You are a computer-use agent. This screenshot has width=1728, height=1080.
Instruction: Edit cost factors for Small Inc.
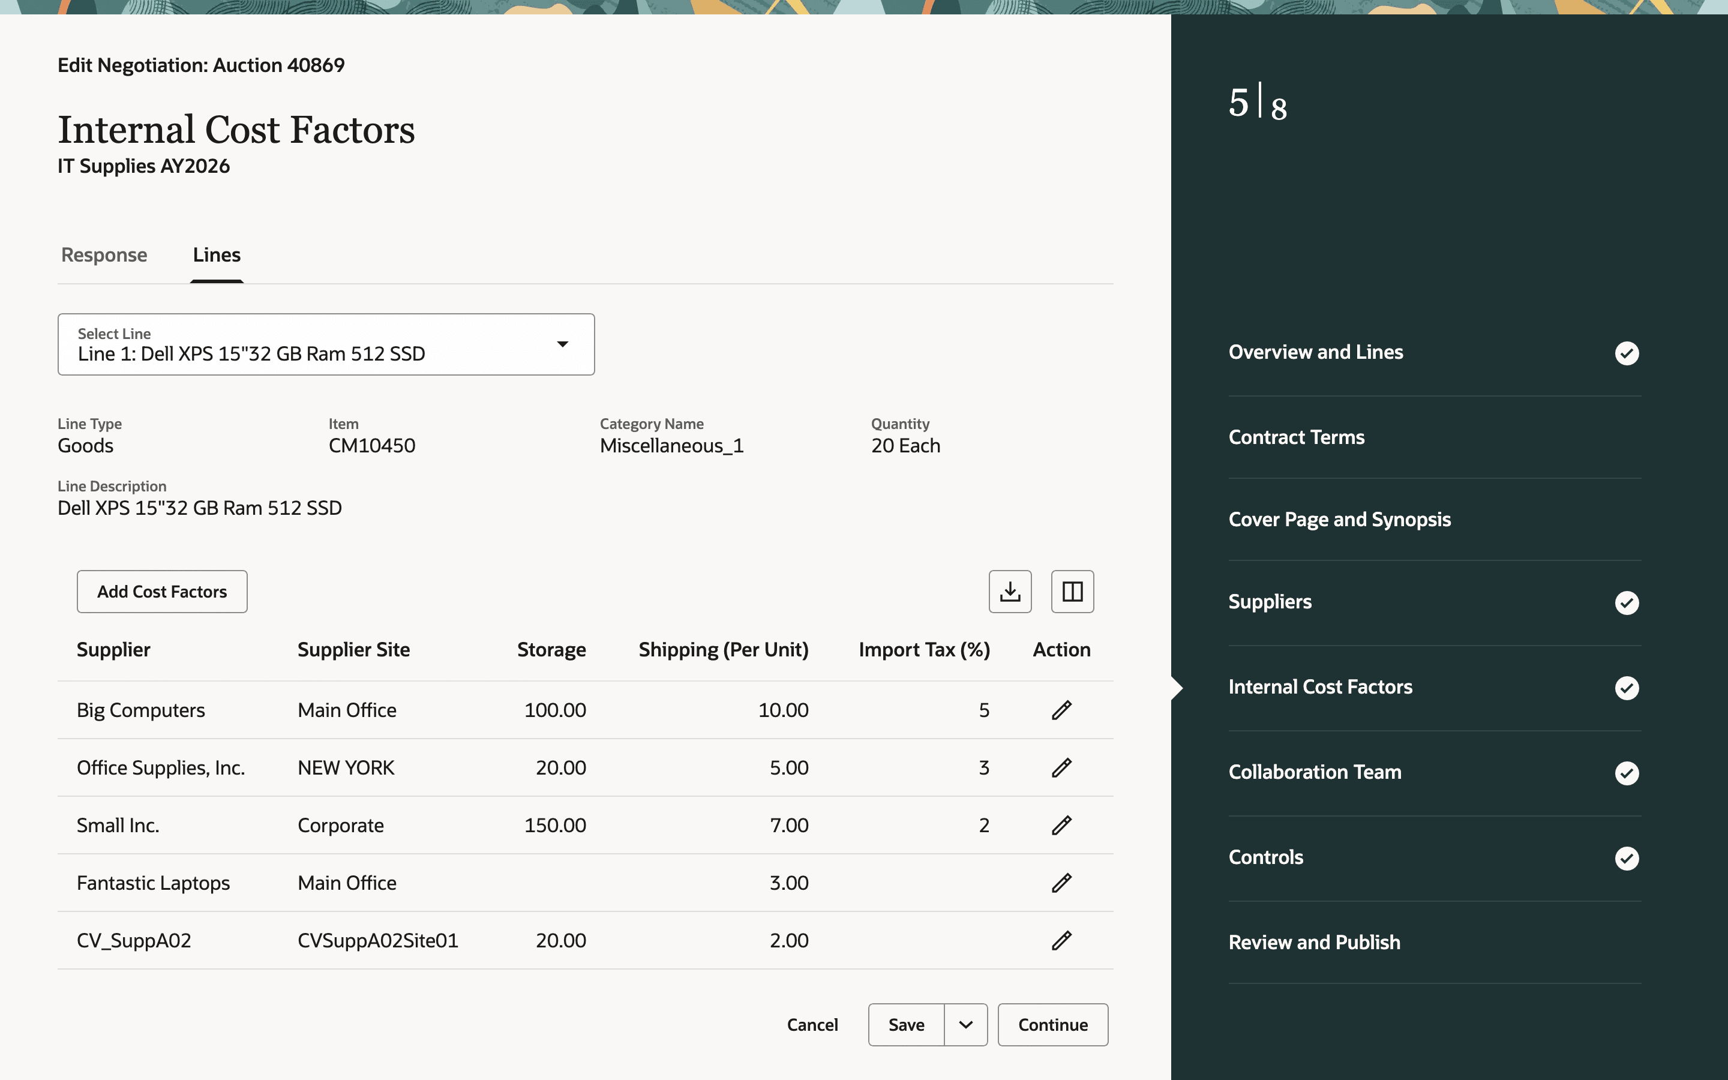[x=1061, y=825]
